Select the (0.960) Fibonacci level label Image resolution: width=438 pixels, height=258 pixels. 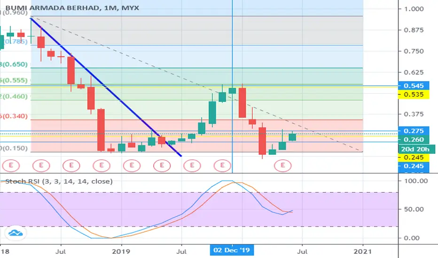coord(14,13)
